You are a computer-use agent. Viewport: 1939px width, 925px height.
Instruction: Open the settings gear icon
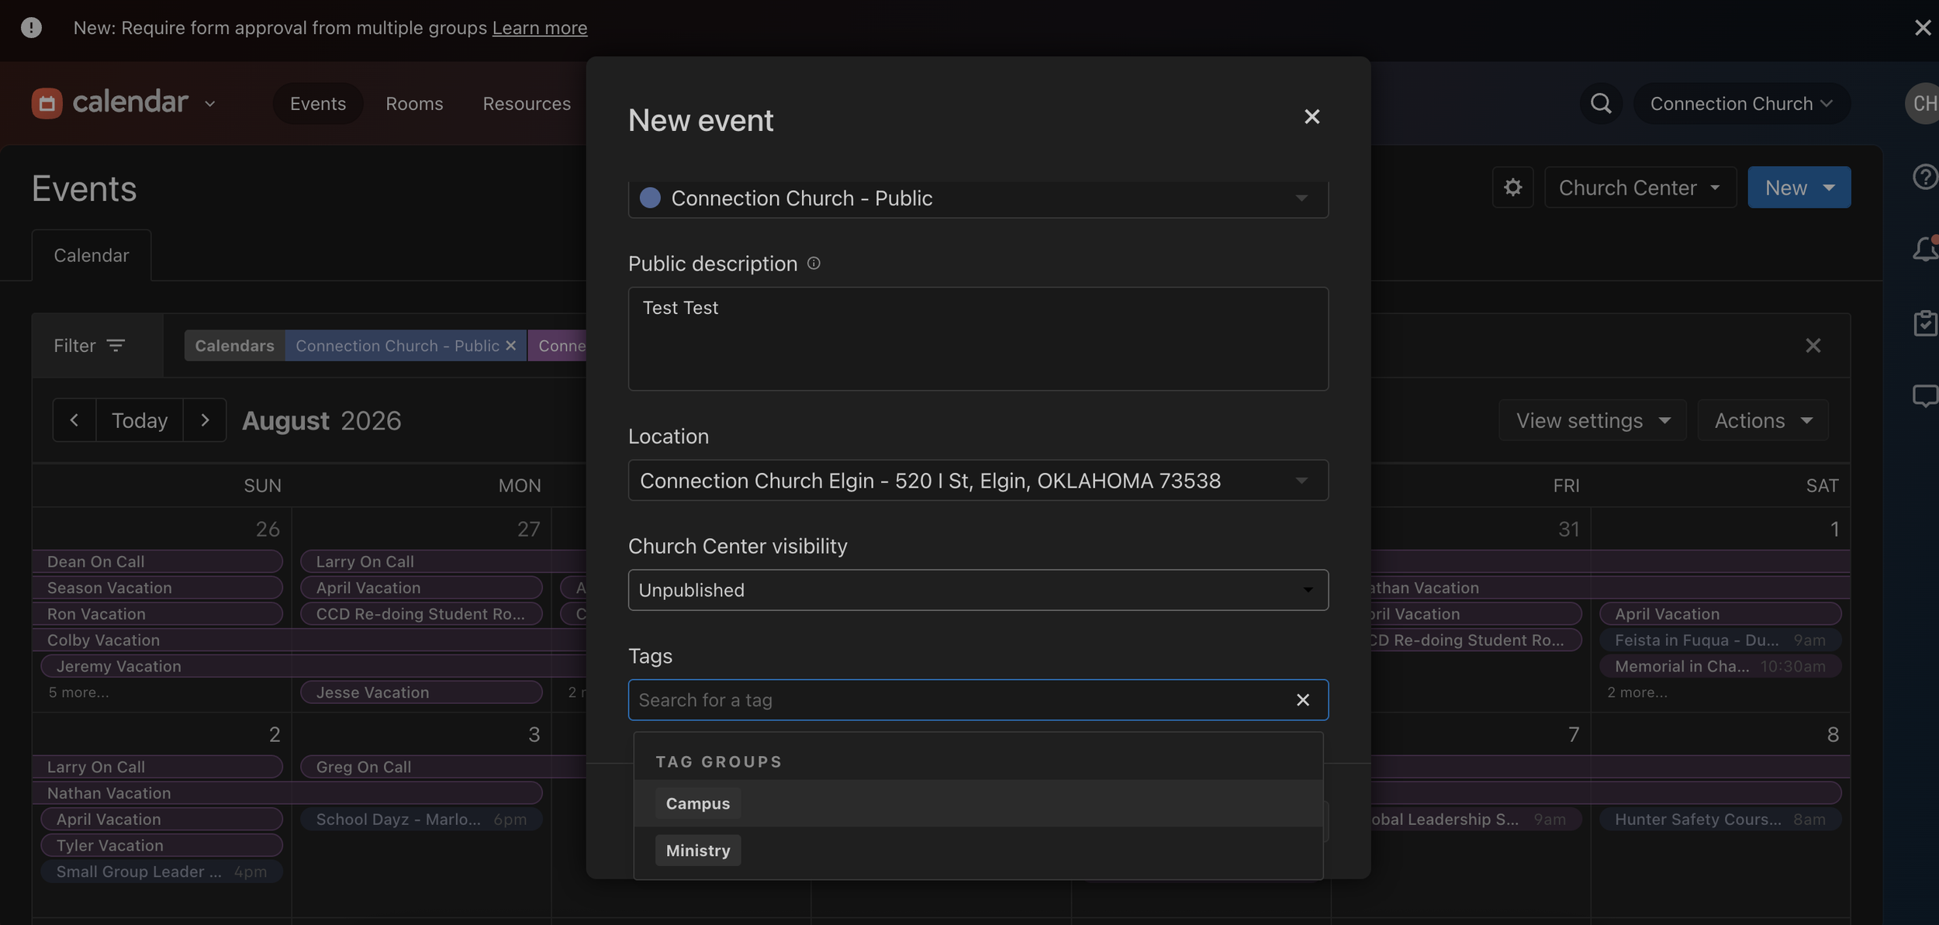pos(1512,188)
